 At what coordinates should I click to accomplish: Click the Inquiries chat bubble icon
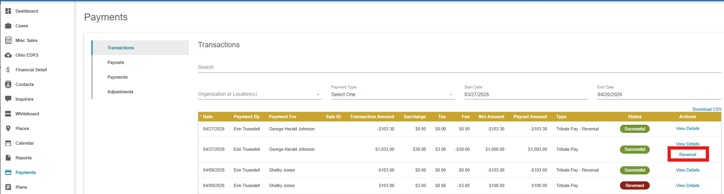[8, 99]
